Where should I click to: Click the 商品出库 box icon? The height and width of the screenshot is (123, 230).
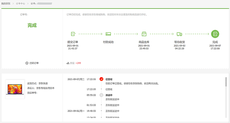[144, 34]
